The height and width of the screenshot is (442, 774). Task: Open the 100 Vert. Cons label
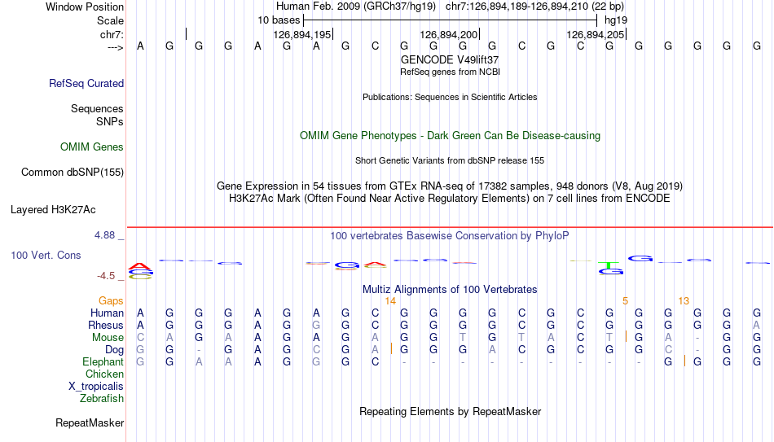point(46,255)
